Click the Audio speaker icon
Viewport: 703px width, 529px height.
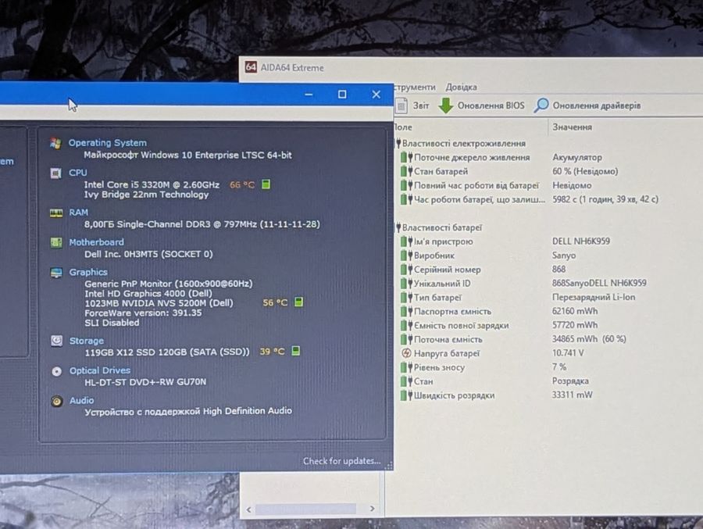(x=56, y=401)
